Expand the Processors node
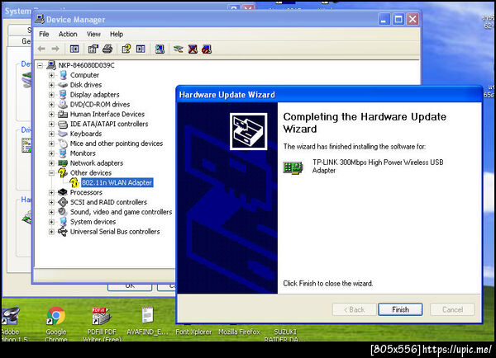The width and height of the screenshot is (496, 358). (51, 192)
